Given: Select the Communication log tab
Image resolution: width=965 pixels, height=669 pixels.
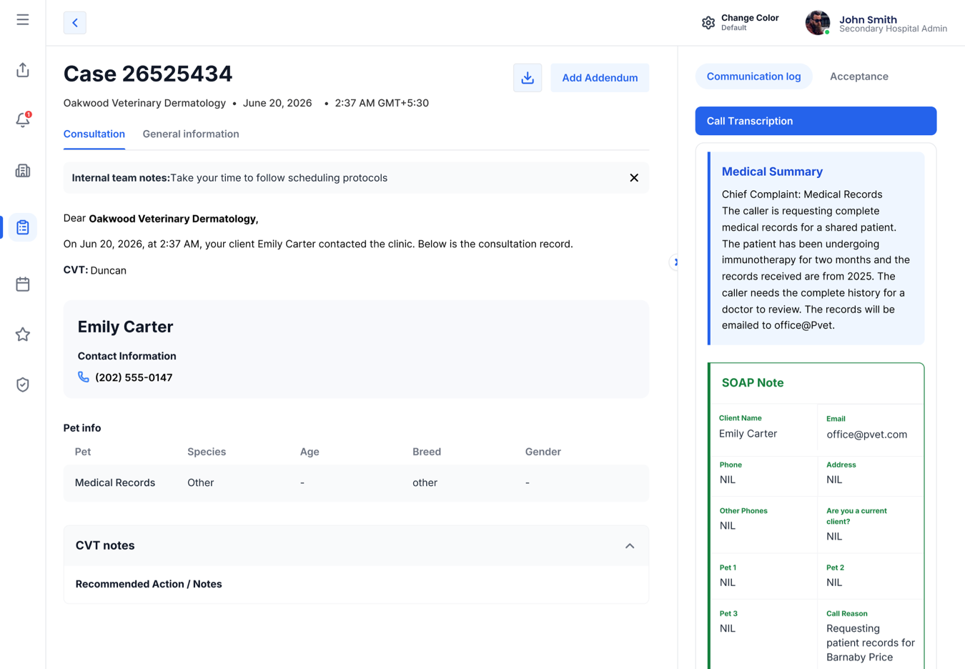Looking at the screenshot, I should click(753, 76).
